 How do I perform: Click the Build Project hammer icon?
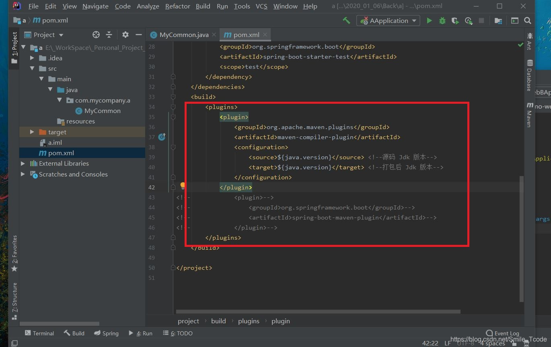click(x=346, y=21)
